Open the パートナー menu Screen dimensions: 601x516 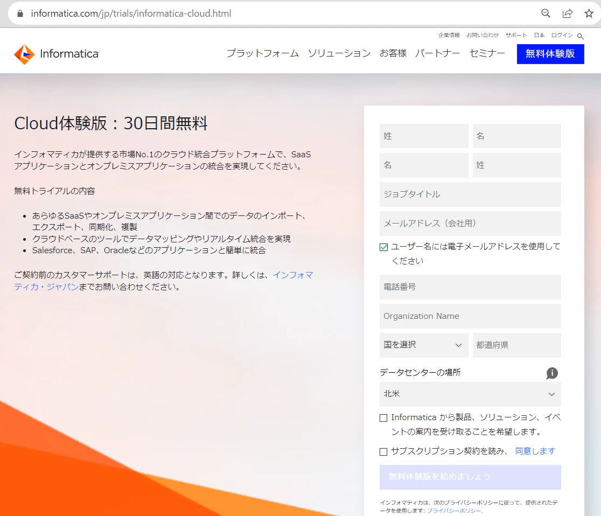438,53
